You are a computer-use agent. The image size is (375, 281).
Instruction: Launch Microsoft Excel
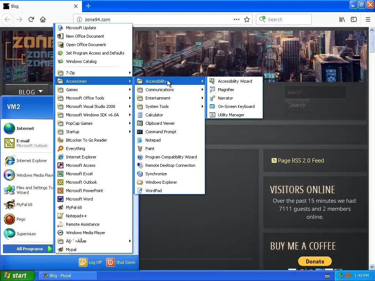point(94,174)
